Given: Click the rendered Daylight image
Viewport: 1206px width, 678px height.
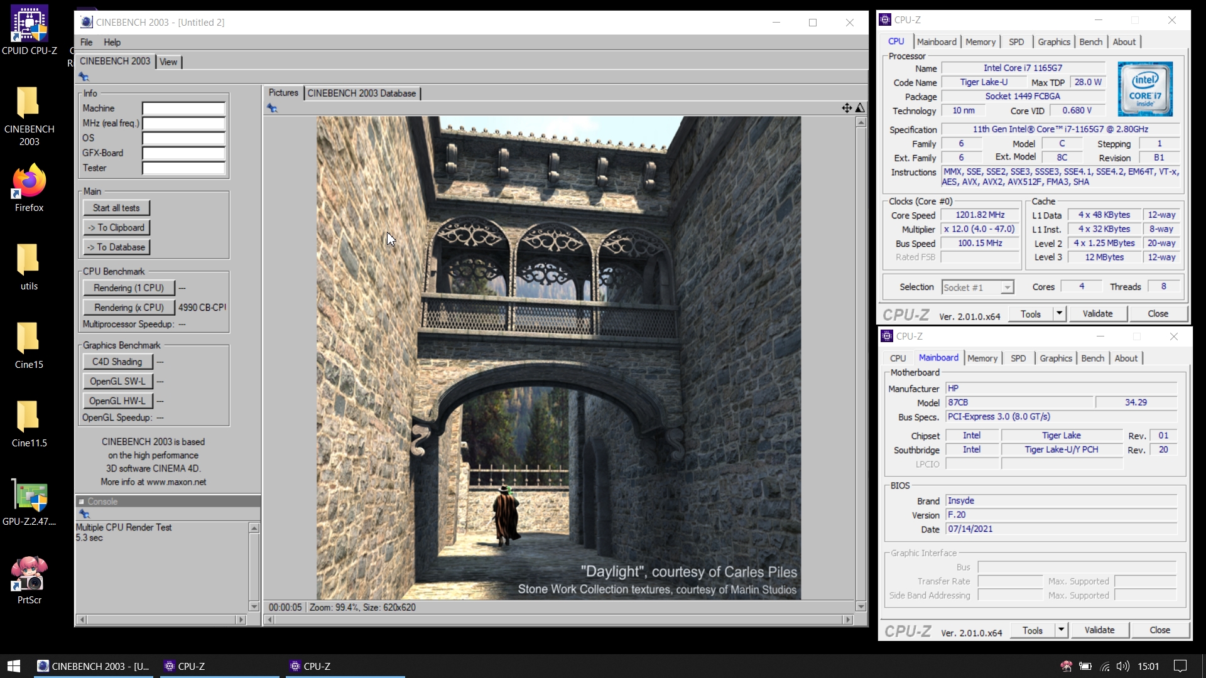Looking at the screenshot, I should tap(558, 358).
